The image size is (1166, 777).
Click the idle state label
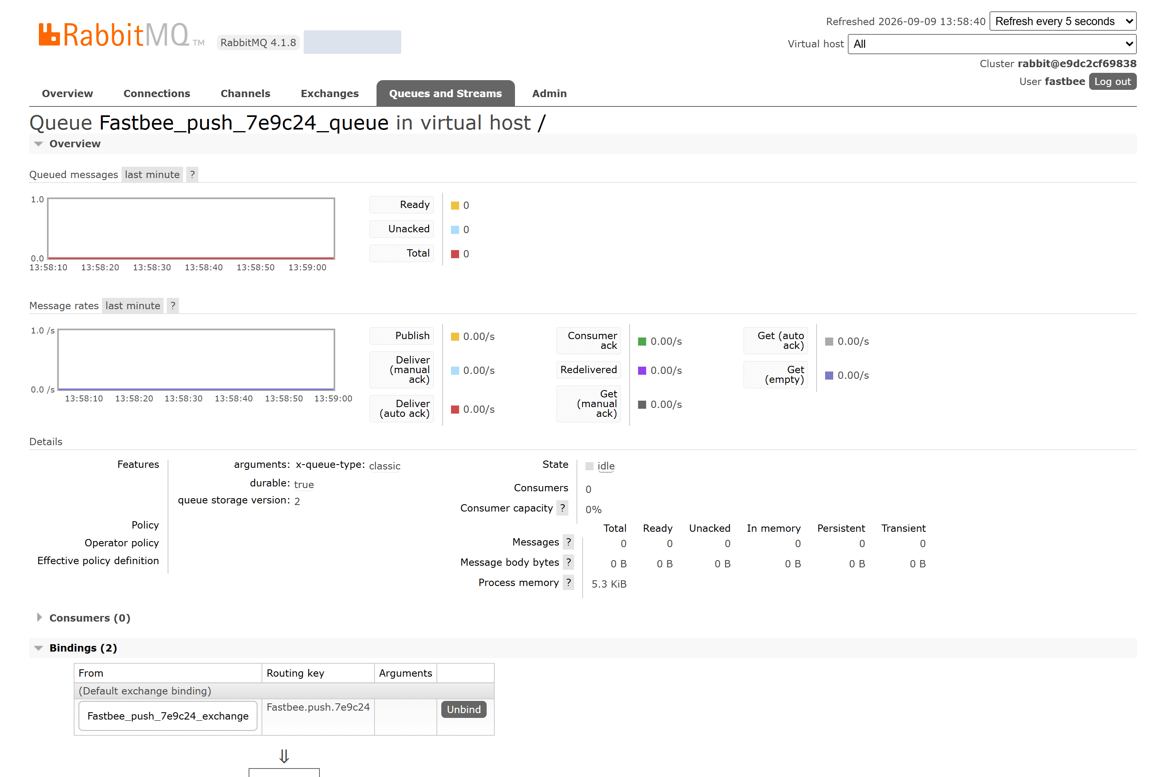tap(606, 466)
